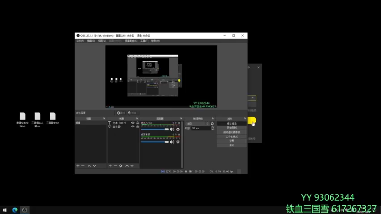Click the OBS icon in the taskbar
Screen dimensions: 381x214
[x=25, y=210]
